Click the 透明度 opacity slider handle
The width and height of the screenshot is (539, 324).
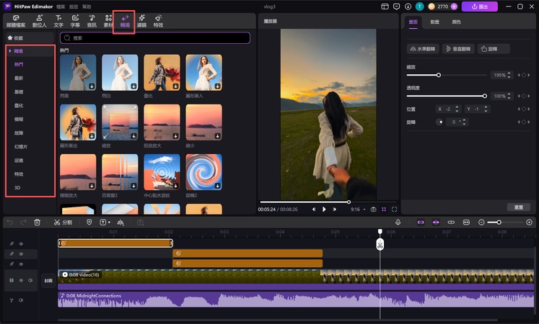[485, 96]
